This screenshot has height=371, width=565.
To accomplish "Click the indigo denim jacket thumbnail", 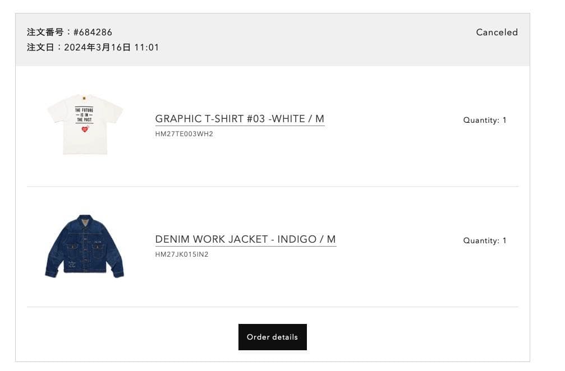I will tap(85, 245).
